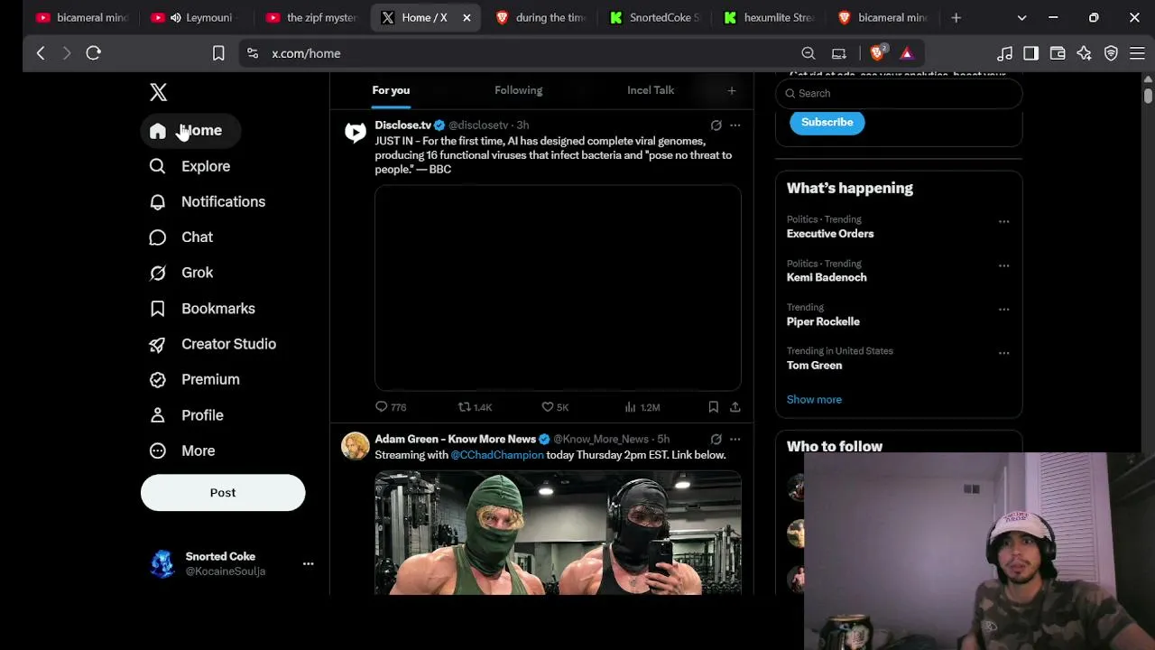Open Creator Studio from the sidebar

point(213,344)
